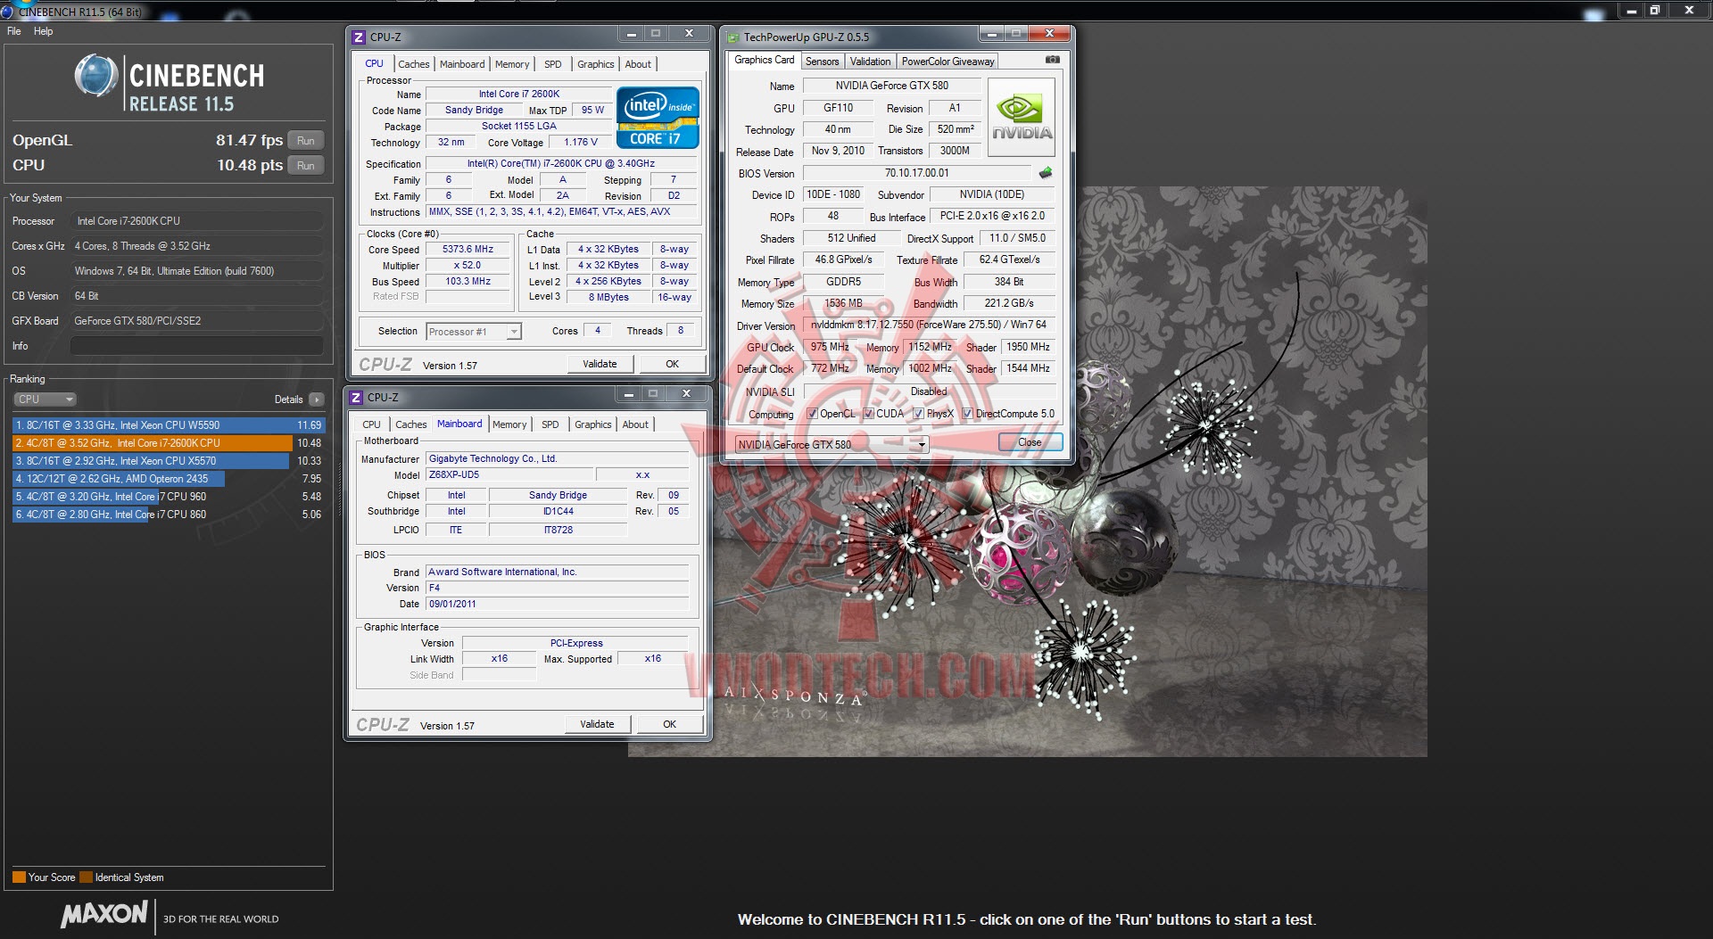Switch to CPU tab in lower CPU-Z window
This screenshot has width=1713, height=939.
click(371, 424)
